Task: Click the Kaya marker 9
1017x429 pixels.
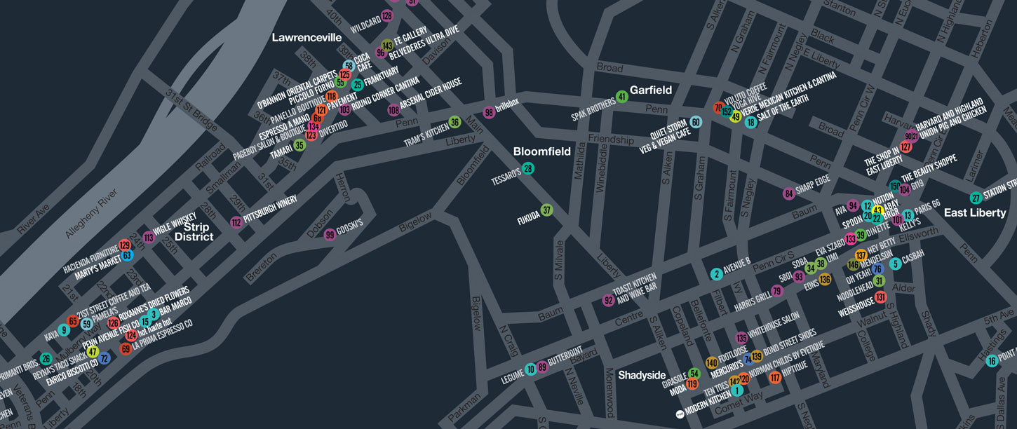Action: pos(64,330)
